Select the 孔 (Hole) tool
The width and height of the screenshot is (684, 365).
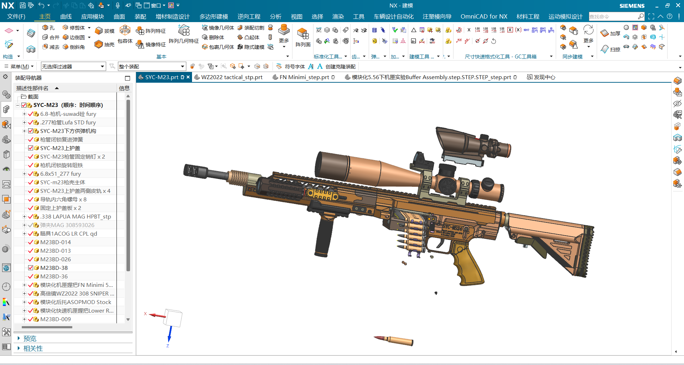(48, 28)
